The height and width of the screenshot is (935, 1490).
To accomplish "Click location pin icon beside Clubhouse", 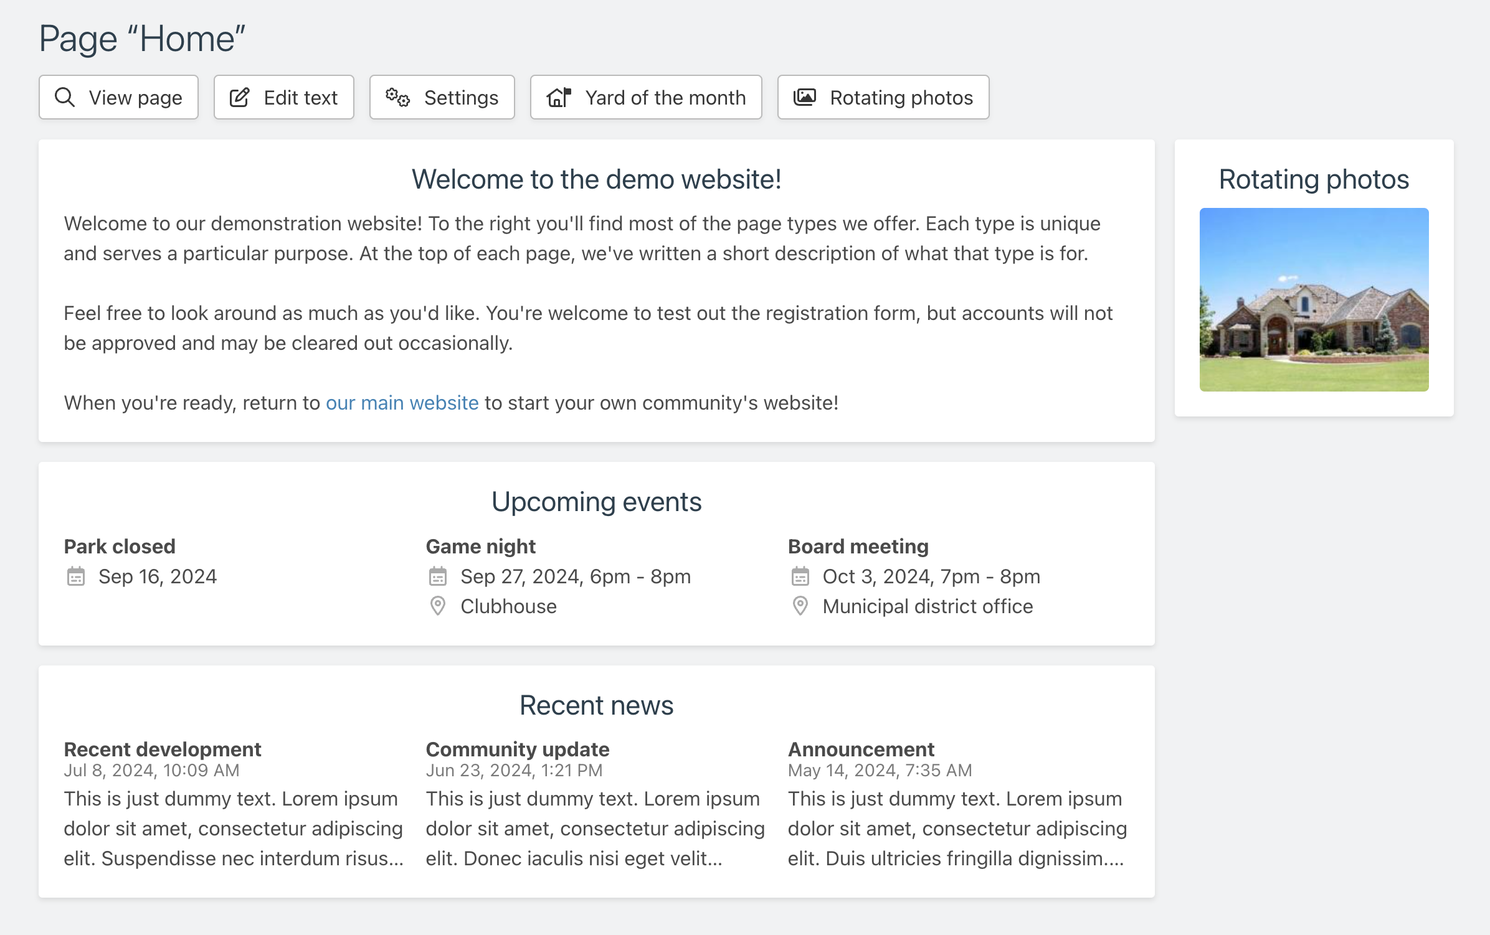I will pyautogui.click(x=438, y=606).
